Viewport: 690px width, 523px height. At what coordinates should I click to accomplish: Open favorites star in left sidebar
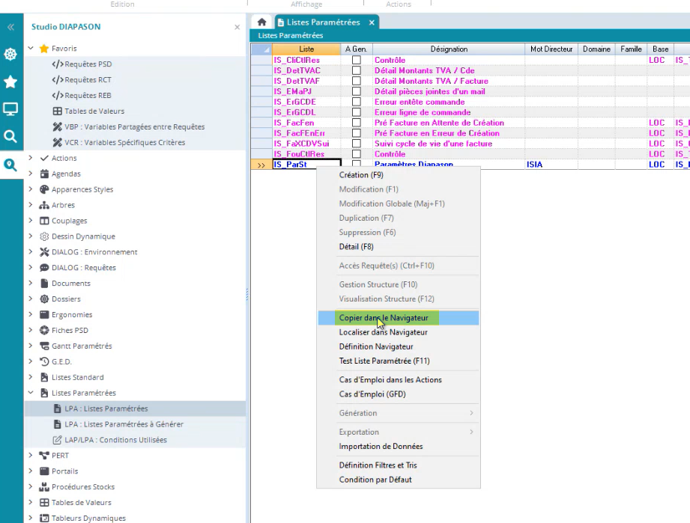(10, 82)
